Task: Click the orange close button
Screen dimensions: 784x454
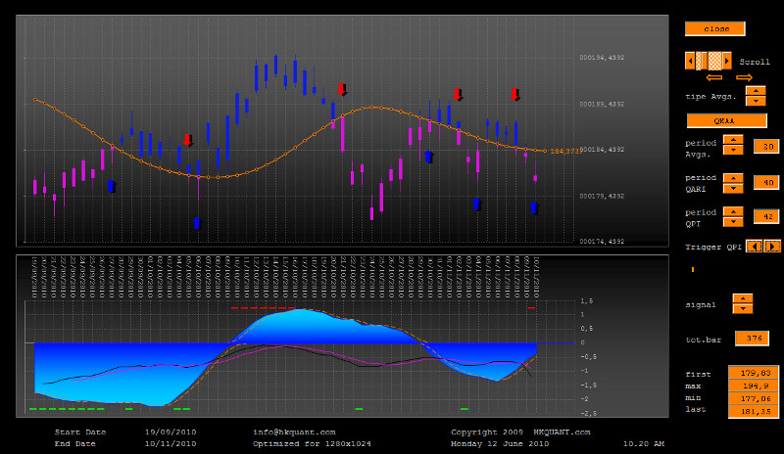Action: (714, 28)
